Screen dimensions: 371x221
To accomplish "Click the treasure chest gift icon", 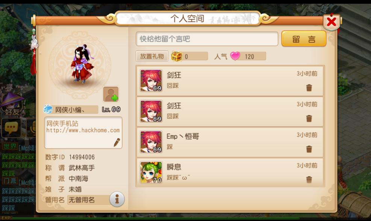I will [177, 56].
